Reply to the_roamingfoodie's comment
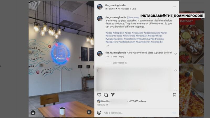Screen dimensions: 210x118 [x=122, y=57]
